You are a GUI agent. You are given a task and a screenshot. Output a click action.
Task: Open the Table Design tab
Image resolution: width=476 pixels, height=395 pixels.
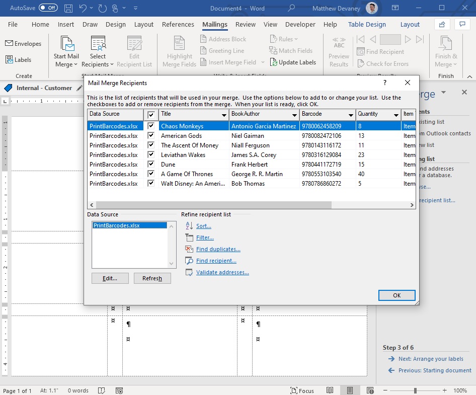point(367,24)
